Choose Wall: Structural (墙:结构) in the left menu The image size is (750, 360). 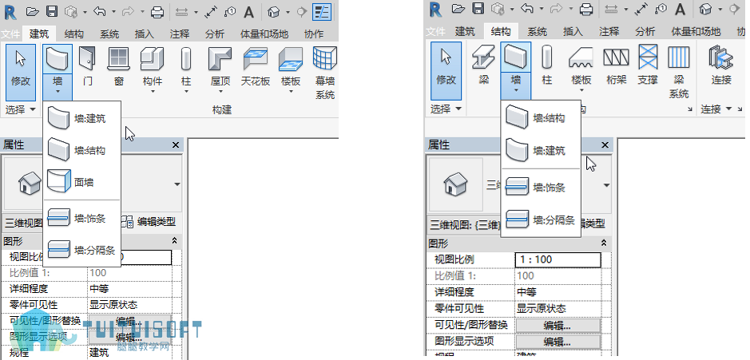click(x=81, y=151)
